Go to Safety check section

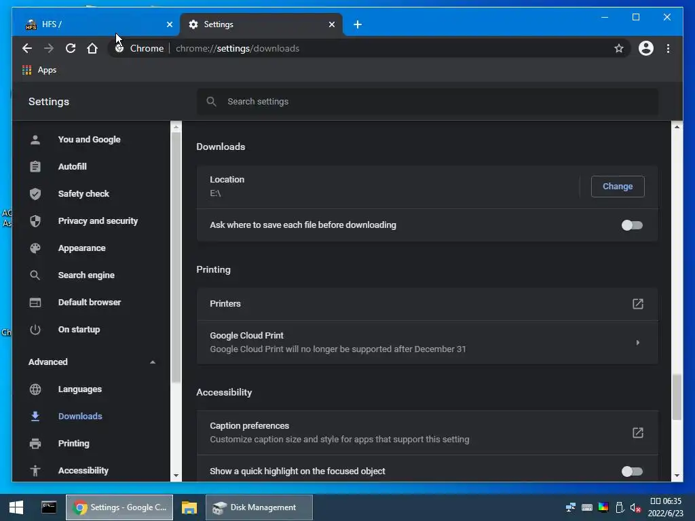[83, 193]
